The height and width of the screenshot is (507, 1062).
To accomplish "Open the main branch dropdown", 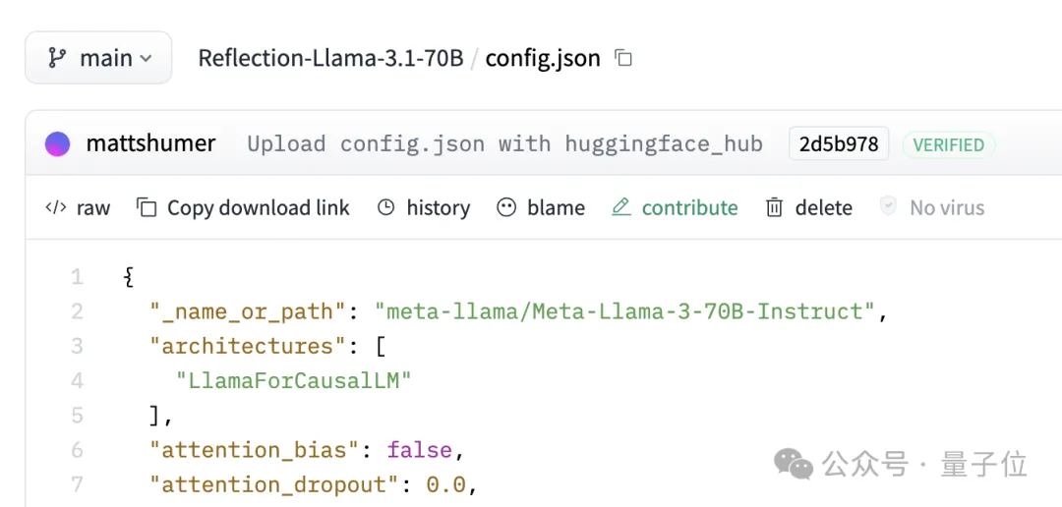I will [98, 58].
